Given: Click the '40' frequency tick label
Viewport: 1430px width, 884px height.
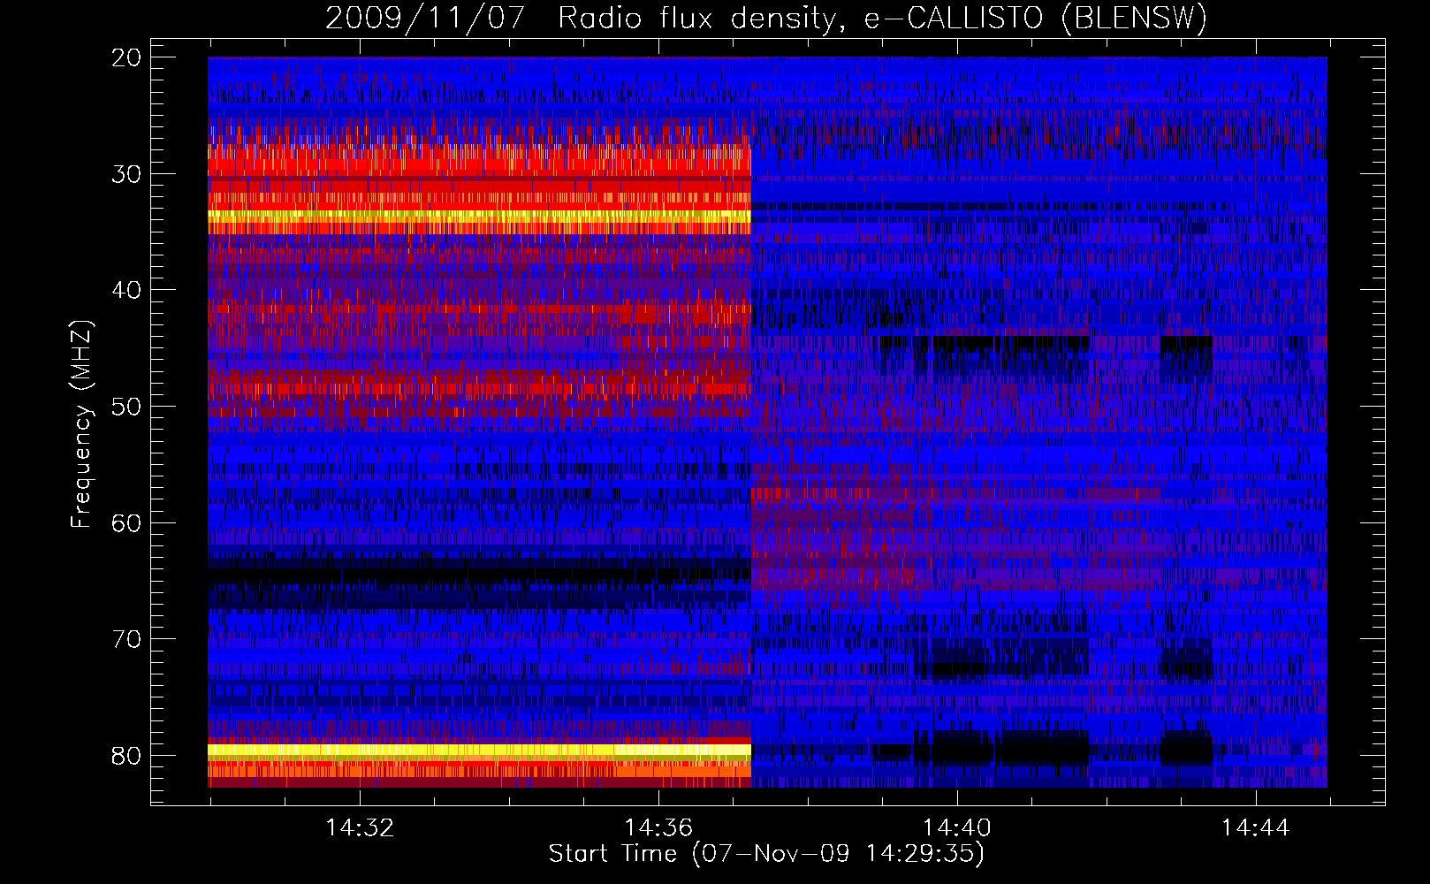Looking at the screenshot, I should 127,290.
